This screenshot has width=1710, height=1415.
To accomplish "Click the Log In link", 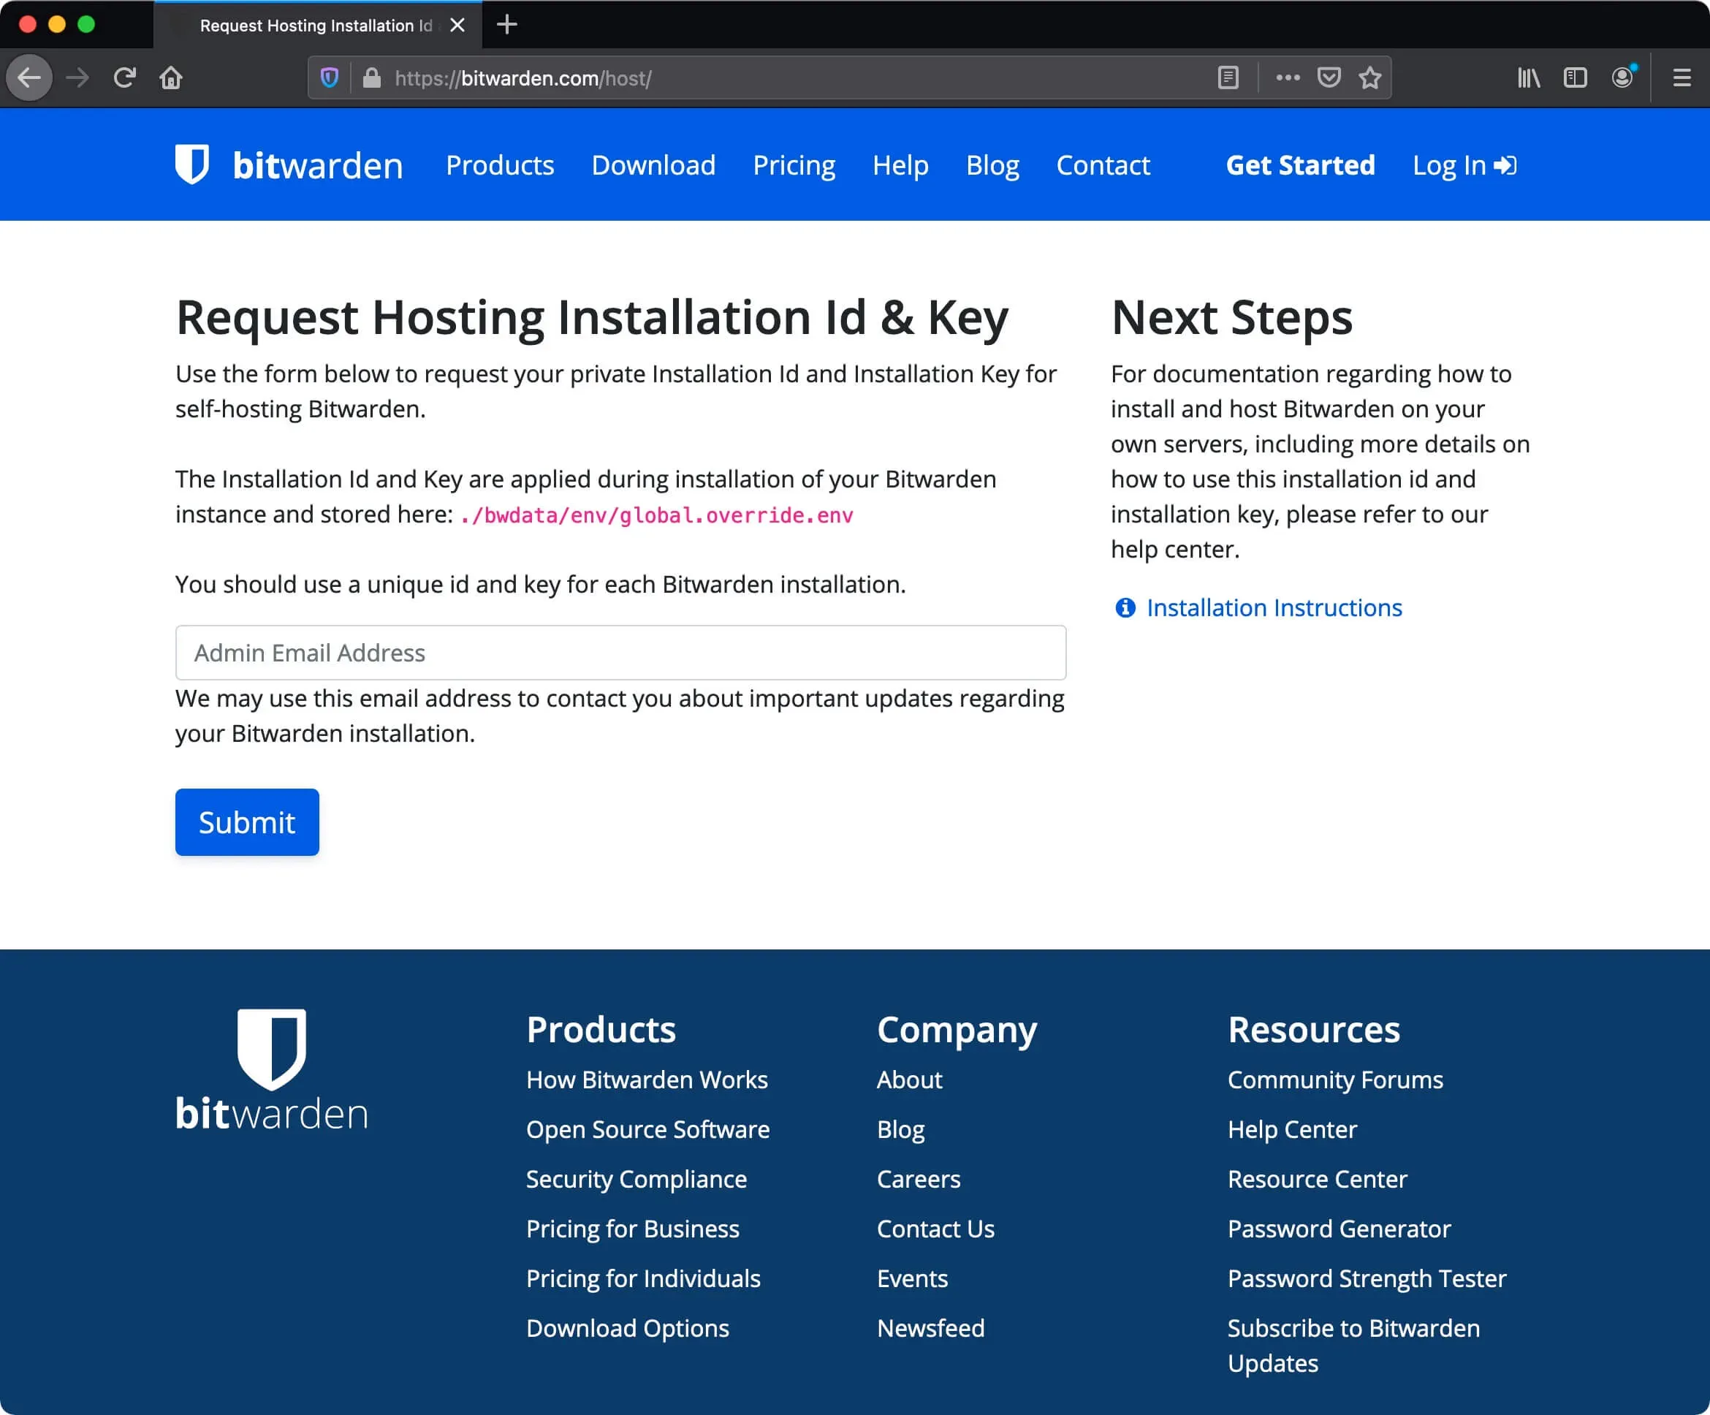I will 1464,165.
